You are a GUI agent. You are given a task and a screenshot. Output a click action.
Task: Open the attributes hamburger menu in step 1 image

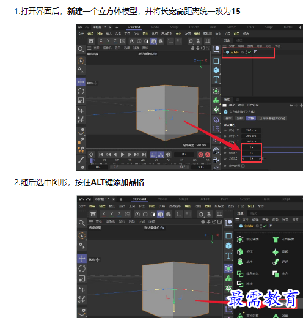[224, 105]
